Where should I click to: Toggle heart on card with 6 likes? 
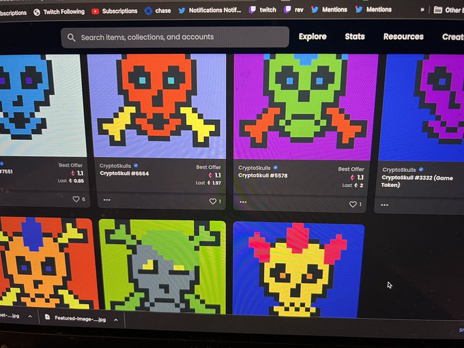(x=76, y=199)
